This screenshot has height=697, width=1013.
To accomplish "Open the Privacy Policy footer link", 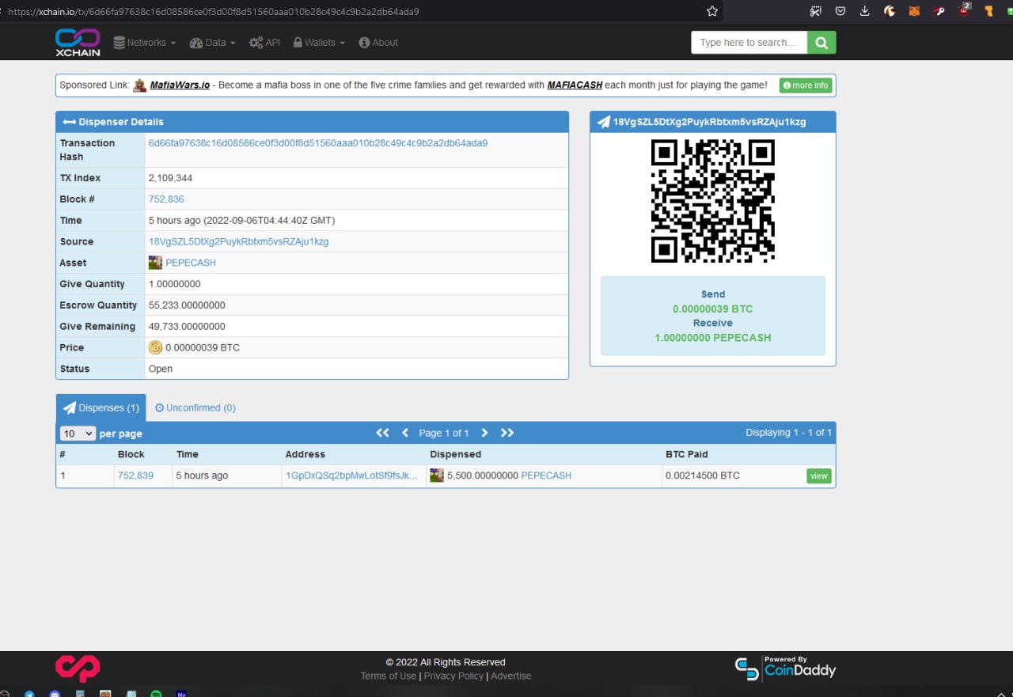I will pyautogui.click(x=453, y=676).
